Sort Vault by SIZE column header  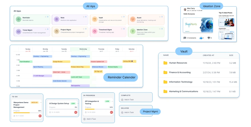coord(231,55)
